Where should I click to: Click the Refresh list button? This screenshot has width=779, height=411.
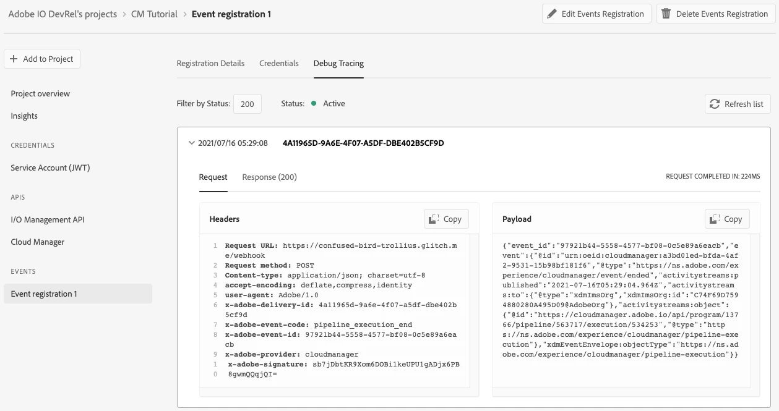738,104
